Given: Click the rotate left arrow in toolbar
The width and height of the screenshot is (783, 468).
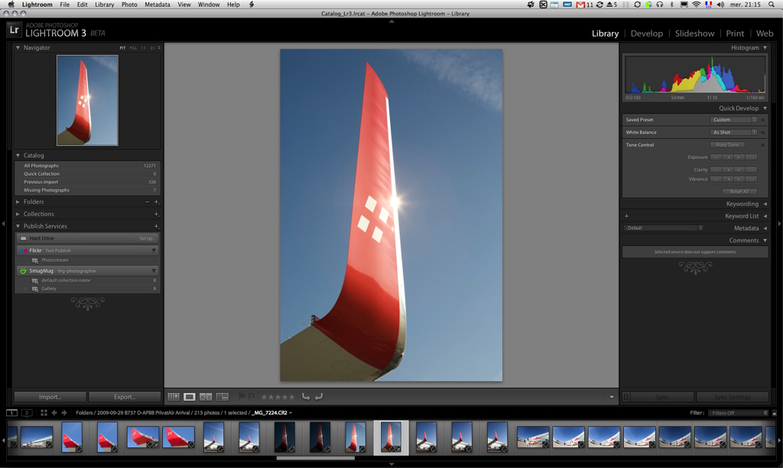Looking at the screenshot, I should pos(306,397).
